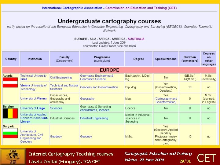This screenshot has height=165, width=220.
Task: Click the Country column header
Action: 11,59
